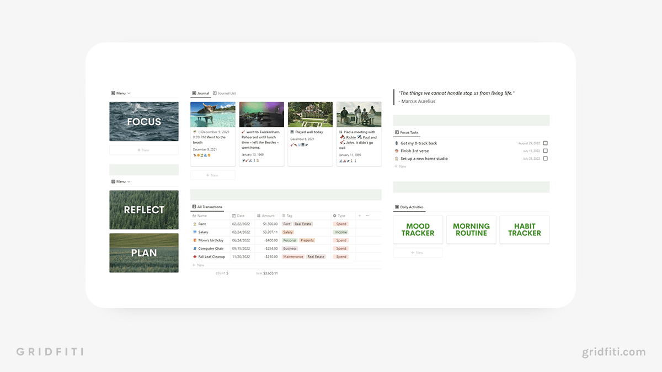Click the Personal tag
This screenshot has width=662, height=372.
click(x=290, y=240)
